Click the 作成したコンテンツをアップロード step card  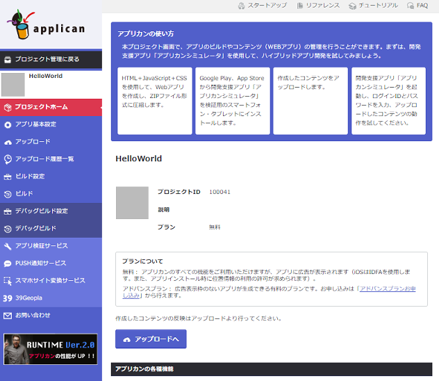click(310, 101)
